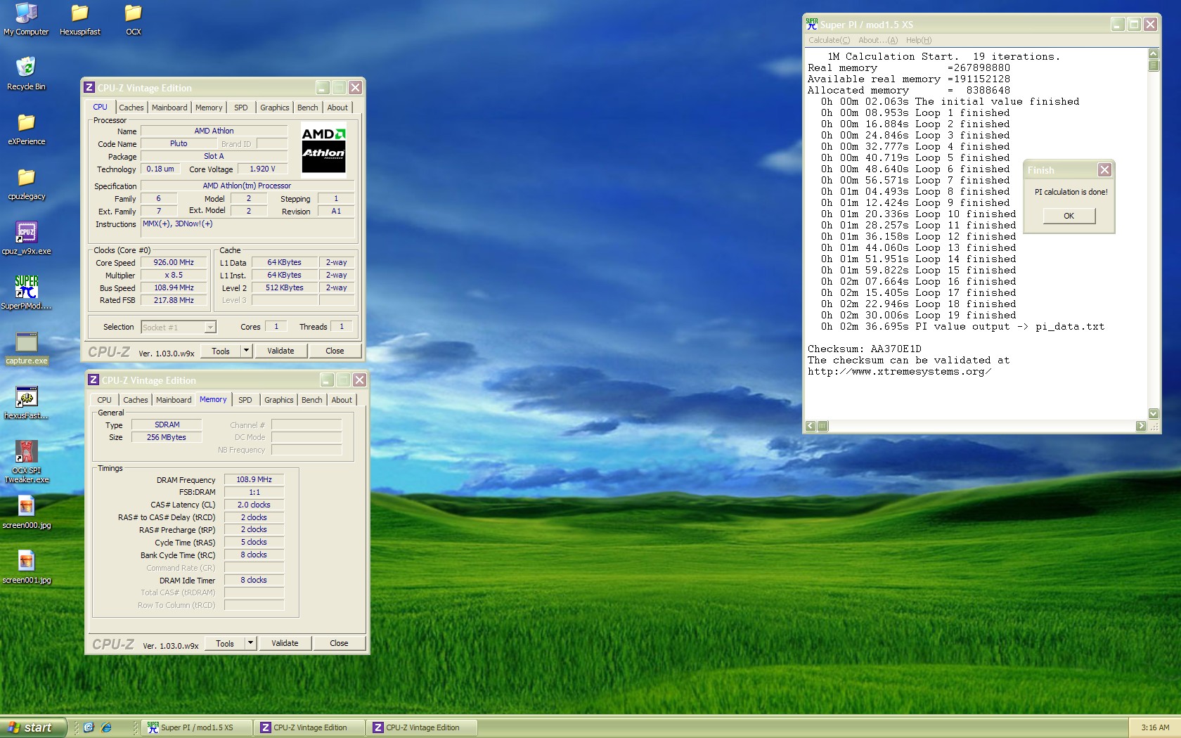Screen dimensions: 1181x738
Task: Open Caches tab in top CPU-Z window
Action: (x=131, y=108)
